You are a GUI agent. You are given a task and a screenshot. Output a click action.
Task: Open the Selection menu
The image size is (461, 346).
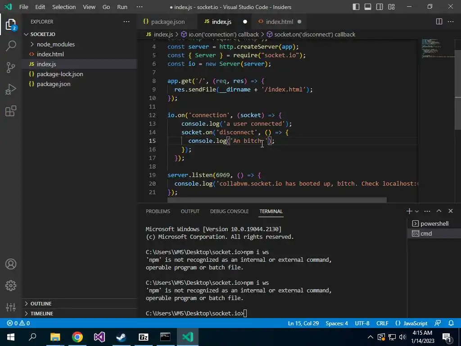[64, 7]
